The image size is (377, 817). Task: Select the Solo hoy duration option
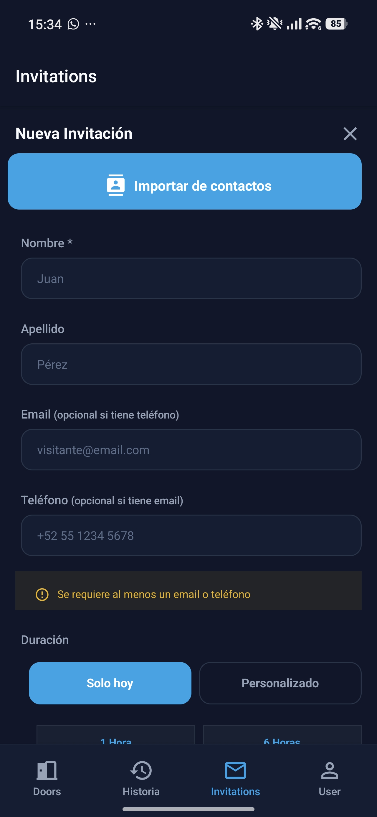pos(110,683)
